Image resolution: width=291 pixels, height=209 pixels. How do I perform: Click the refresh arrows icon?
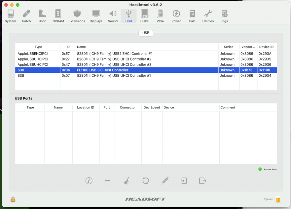(146, 181)
